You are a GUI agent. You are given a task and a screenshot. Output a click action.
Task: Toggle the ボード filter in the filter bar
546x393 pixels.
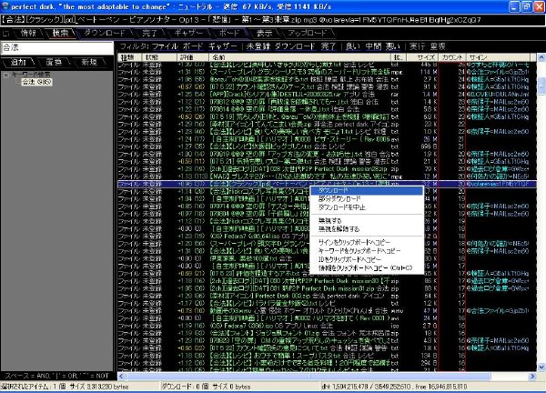tap(193, 46)
